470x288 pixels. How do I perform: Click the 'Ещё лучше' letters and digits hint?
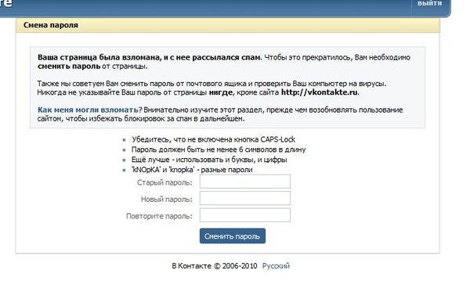pyautogui.click(x=209, y=160)
